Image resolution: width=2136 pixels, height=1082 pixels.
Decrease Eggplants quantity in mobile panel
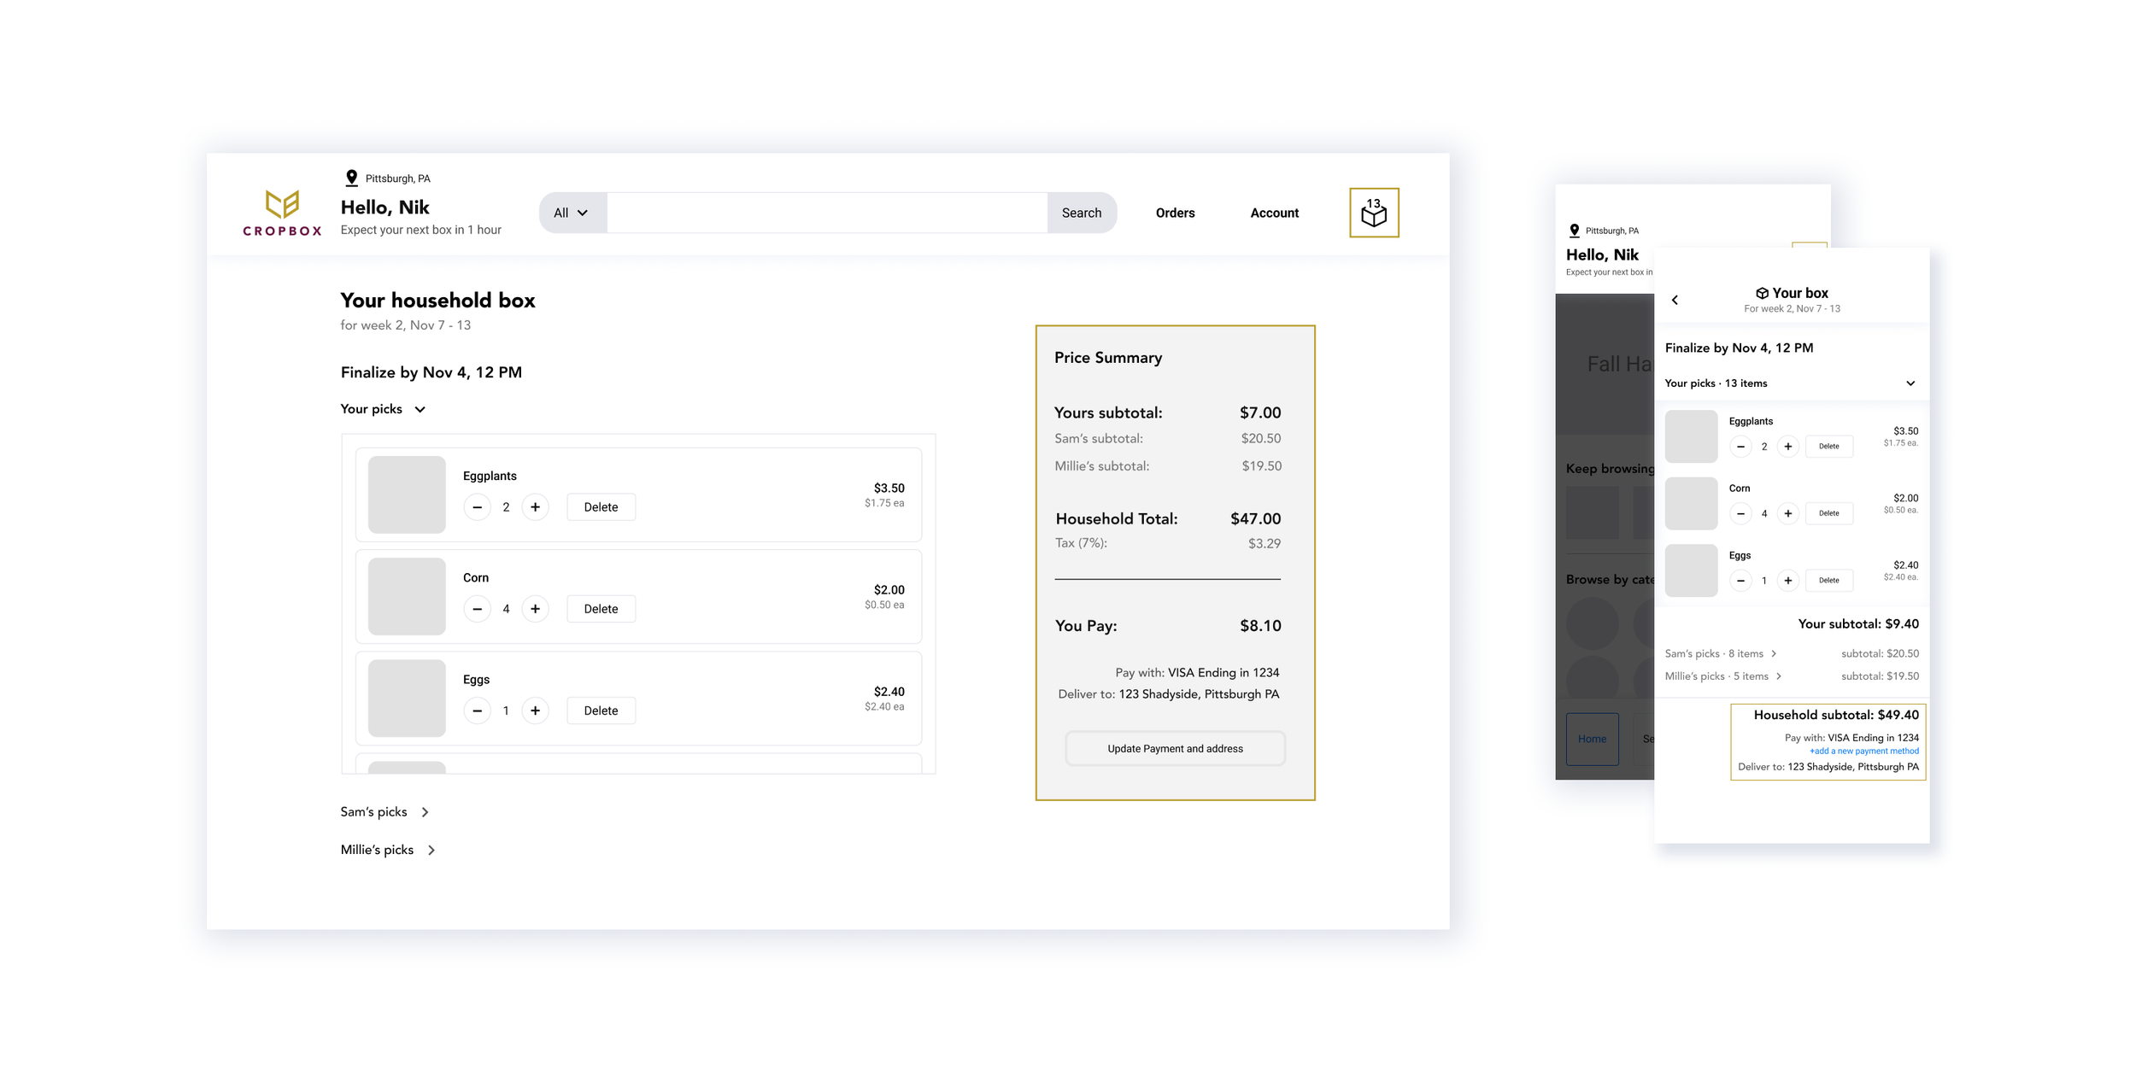point(1740,447)
